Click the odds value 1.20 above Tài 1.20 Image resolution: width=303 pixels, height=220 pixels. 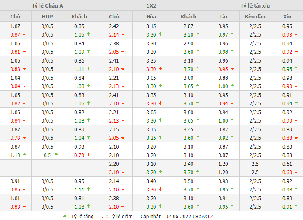[x=223, y=164]
